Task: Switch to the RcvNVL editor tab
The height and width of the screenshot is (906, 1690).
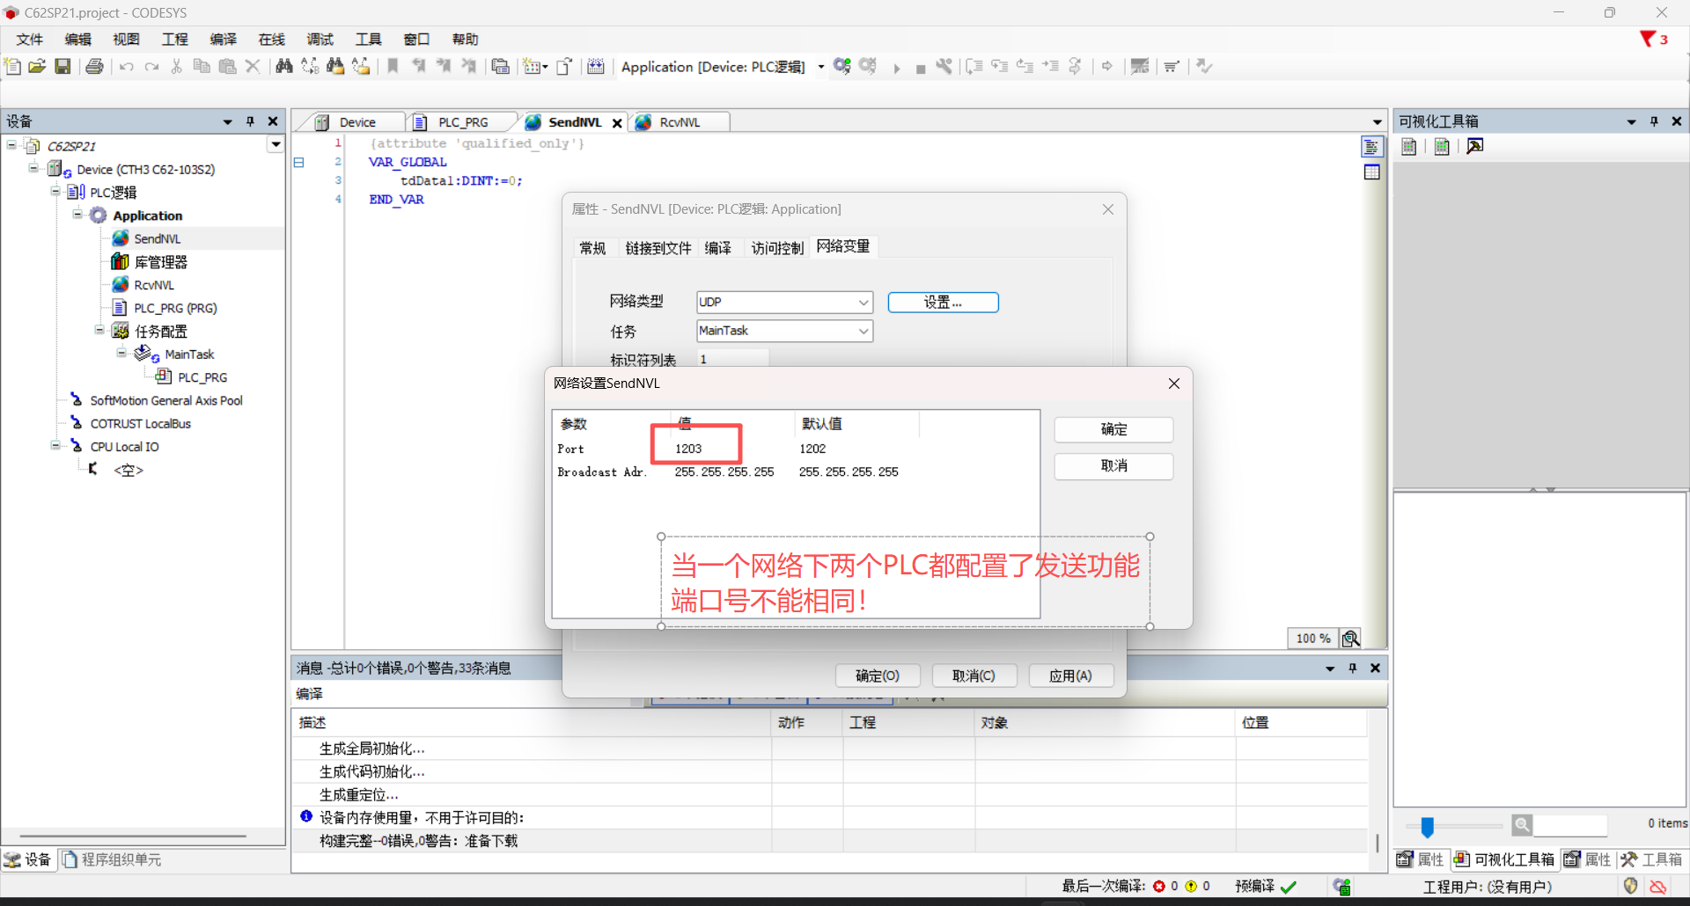Action: tap(680, 122)
